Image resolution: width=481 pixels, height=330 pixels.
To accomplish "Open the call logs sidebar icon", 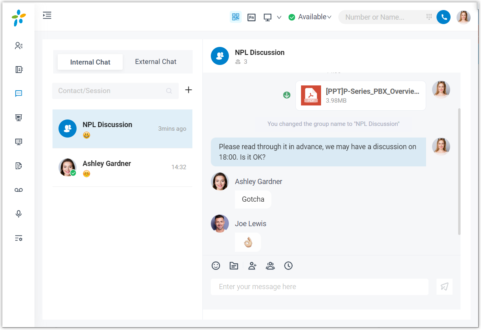I will click(18, 166).
